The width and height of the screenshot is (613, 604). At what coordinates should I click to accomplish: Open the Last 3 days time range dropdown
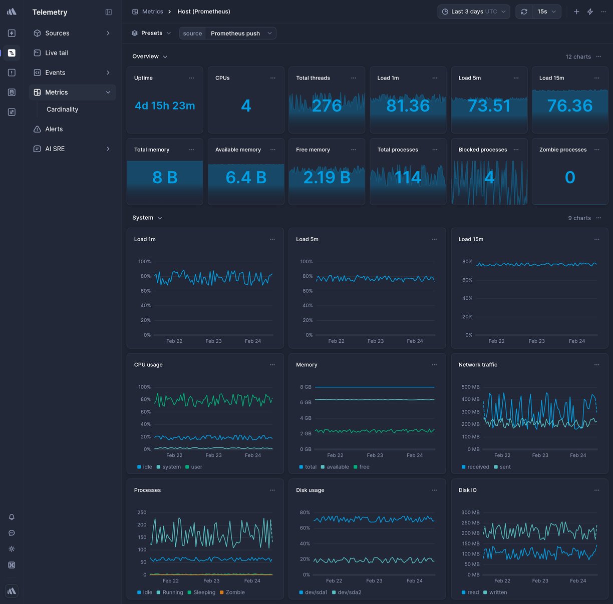click(x=473, y=11)
